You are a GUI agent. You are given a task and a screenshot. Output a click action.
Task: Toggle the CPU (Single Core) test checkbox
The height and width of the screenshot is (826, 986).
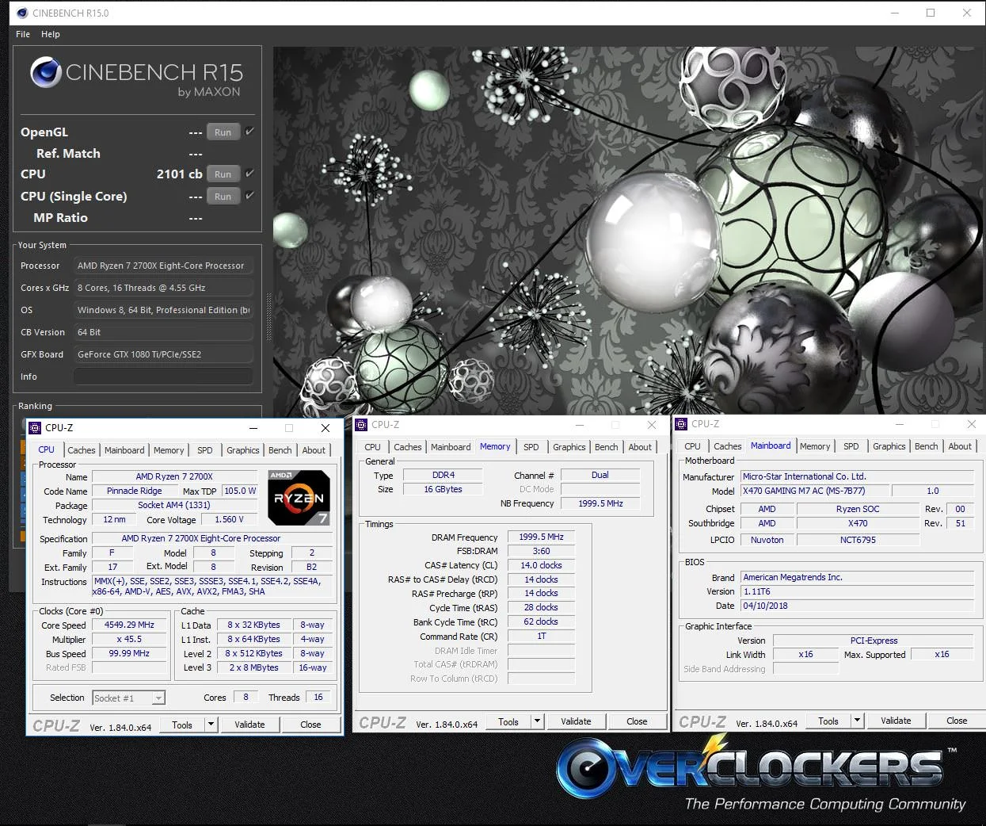point(249,196)
